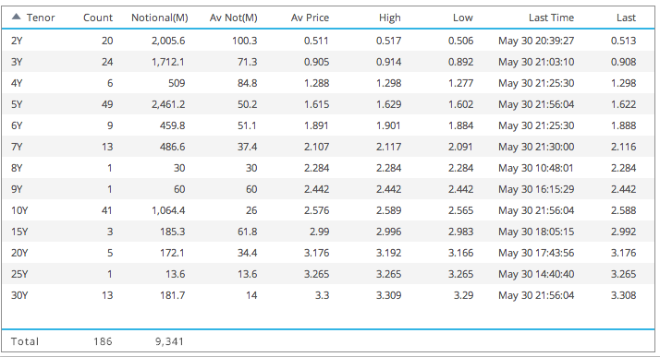
Task: Click the Av Price column header
Action: [x=310, y=18]
